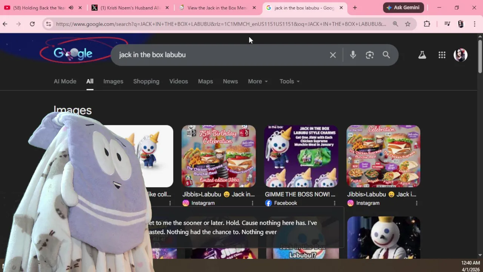Image resolution: width=483 pixels, height=272 pixels.
Task: Focus the address bar URL
Action: click(221, 24)
